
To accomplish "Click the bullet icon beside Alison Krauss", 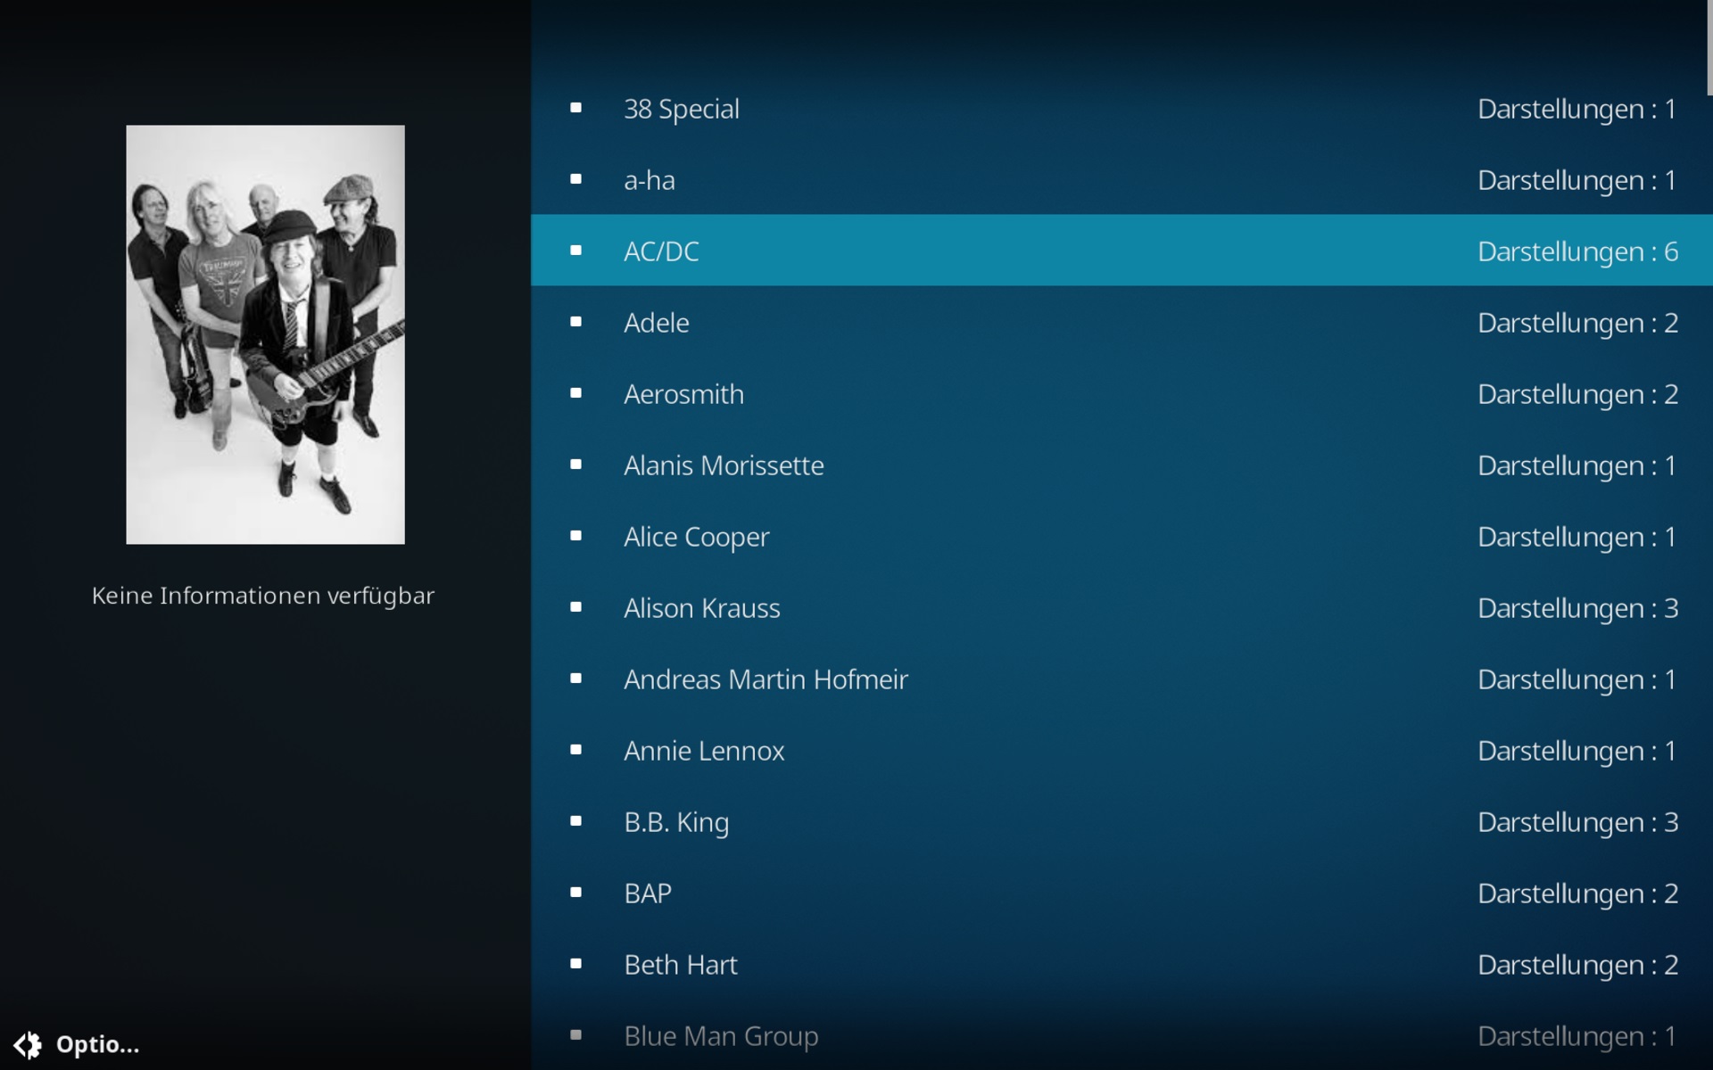I will 575,607.
